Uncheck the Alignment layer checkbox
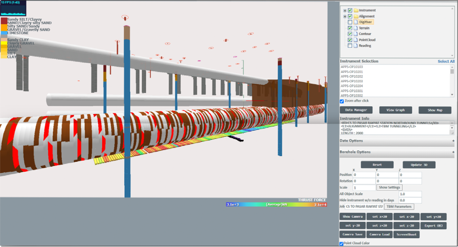This screenshot has height=247, width=458. click(x=350, y=16)
